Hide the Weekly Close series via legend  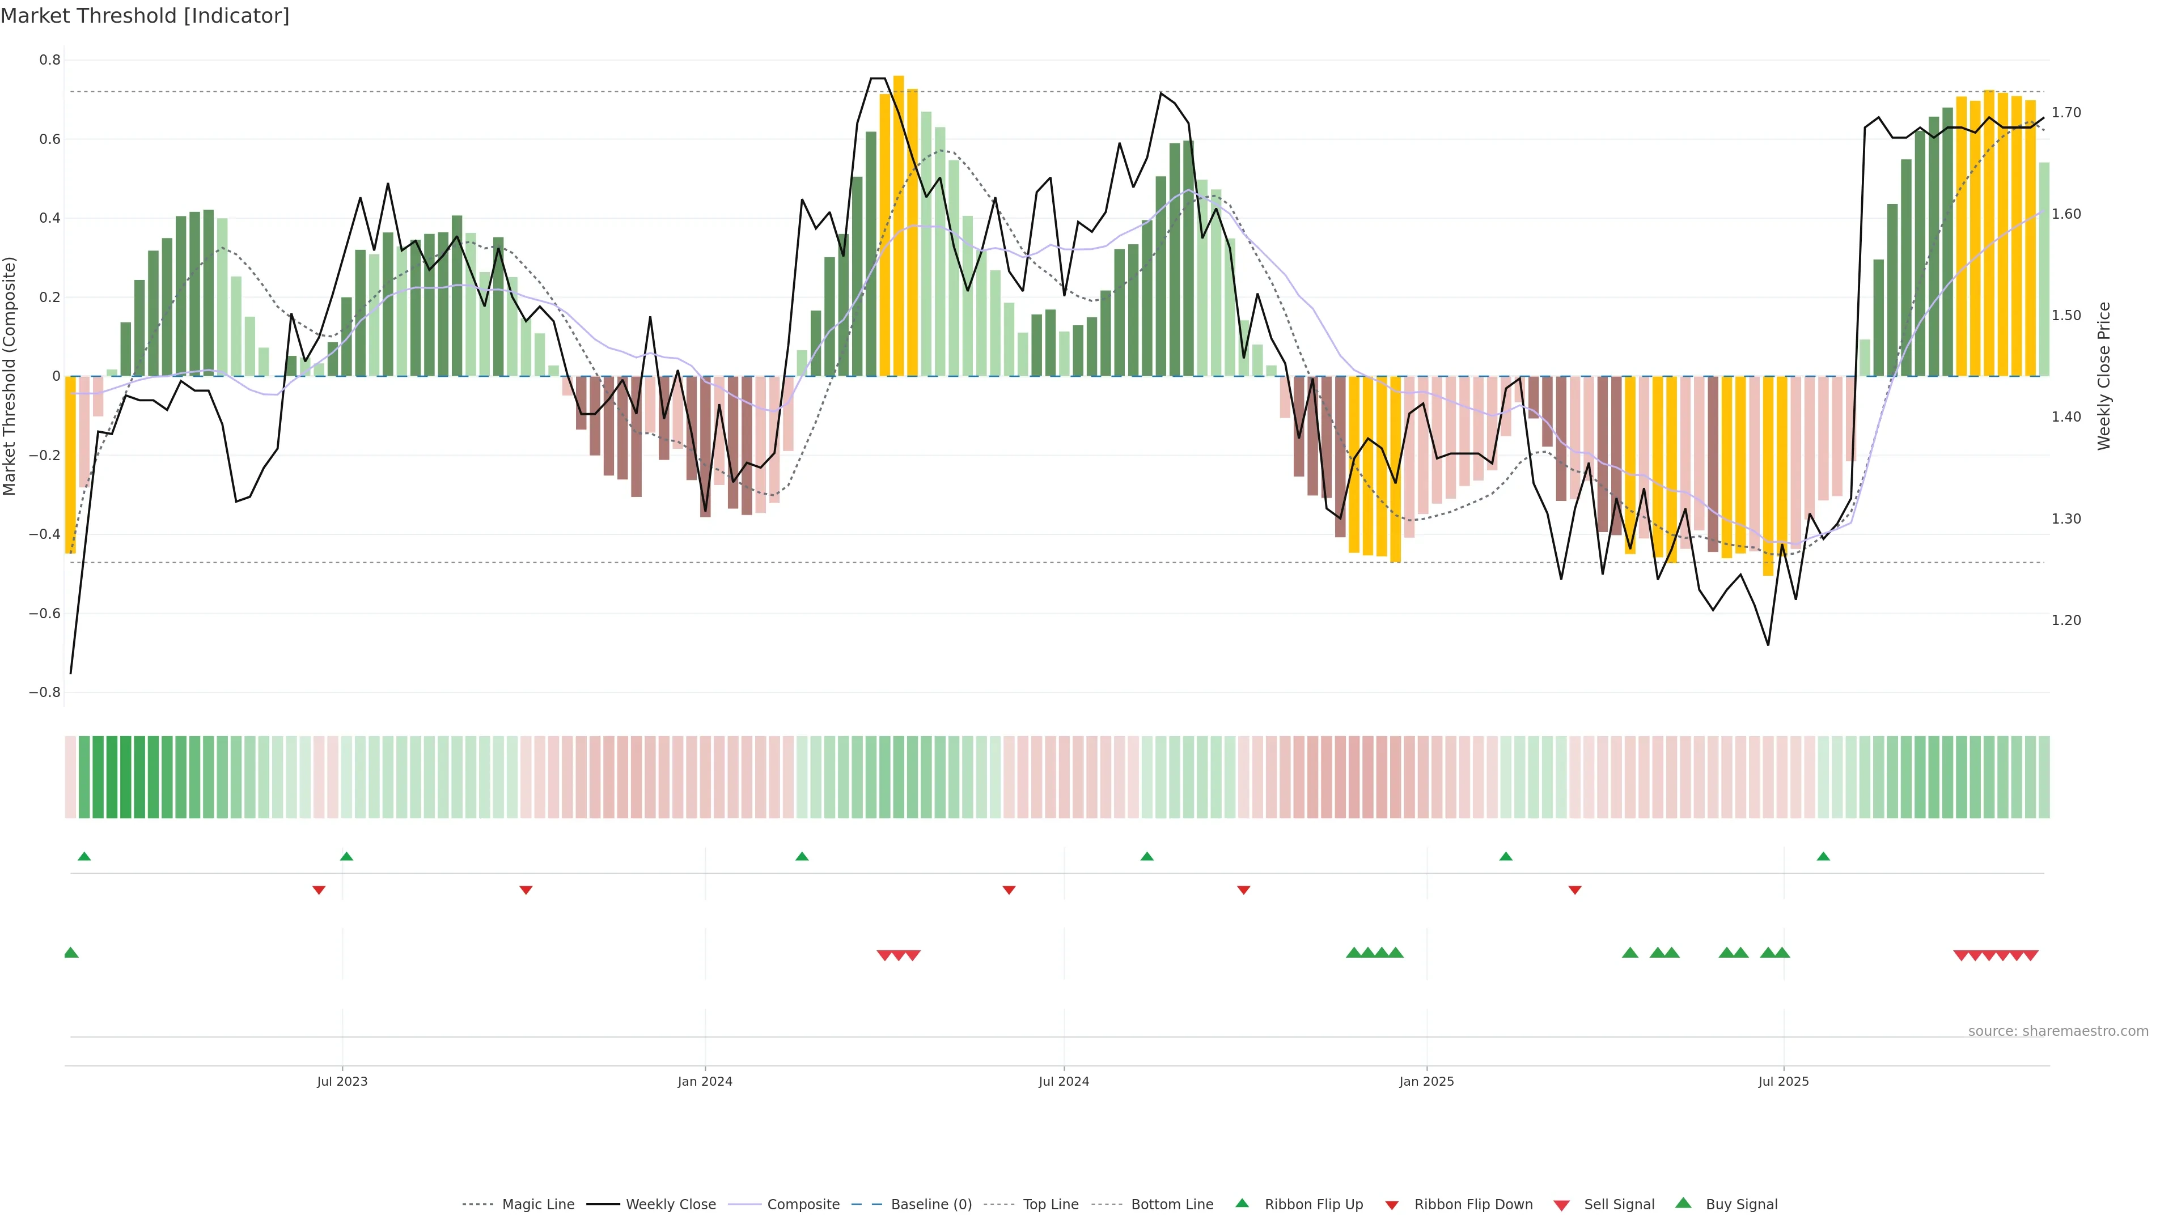(x=670, y=1204)
